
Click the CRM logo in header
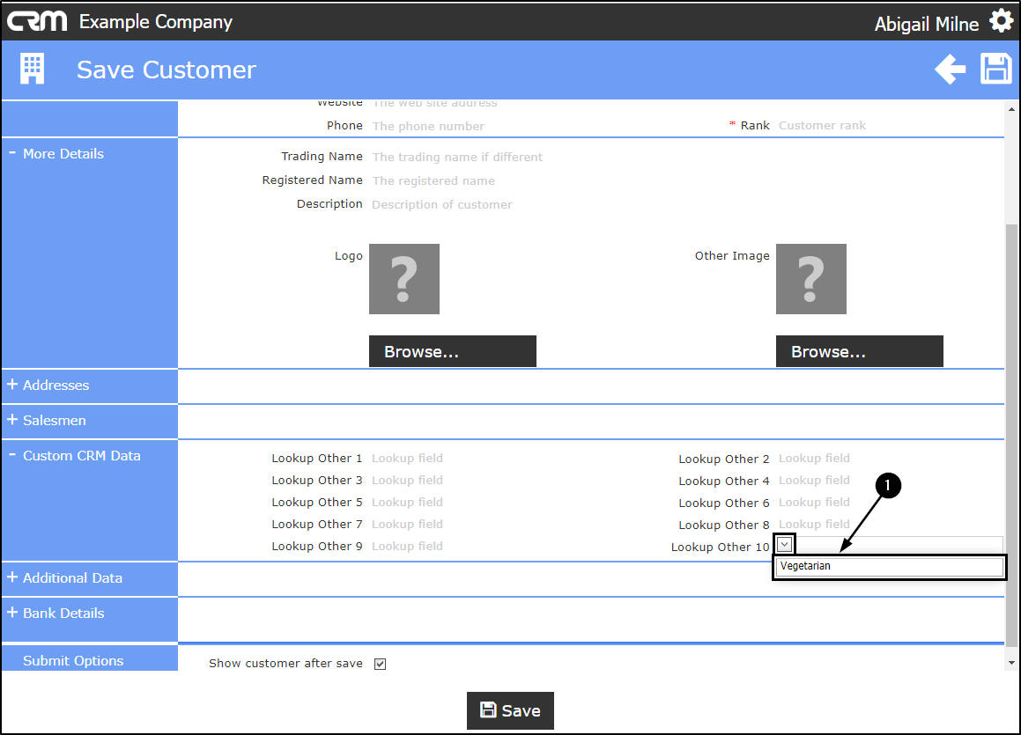point(37,21)
